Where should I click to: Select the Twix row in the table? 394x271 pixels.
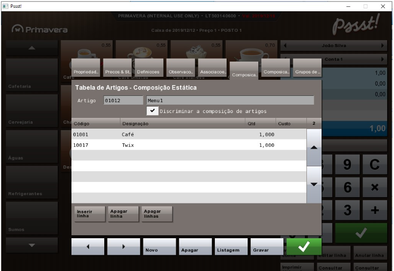(188, 145)
